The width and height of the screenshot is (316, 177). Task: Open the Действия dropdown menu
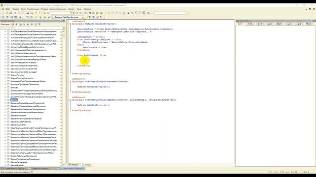pyautogui.click(x=5, y=24)
